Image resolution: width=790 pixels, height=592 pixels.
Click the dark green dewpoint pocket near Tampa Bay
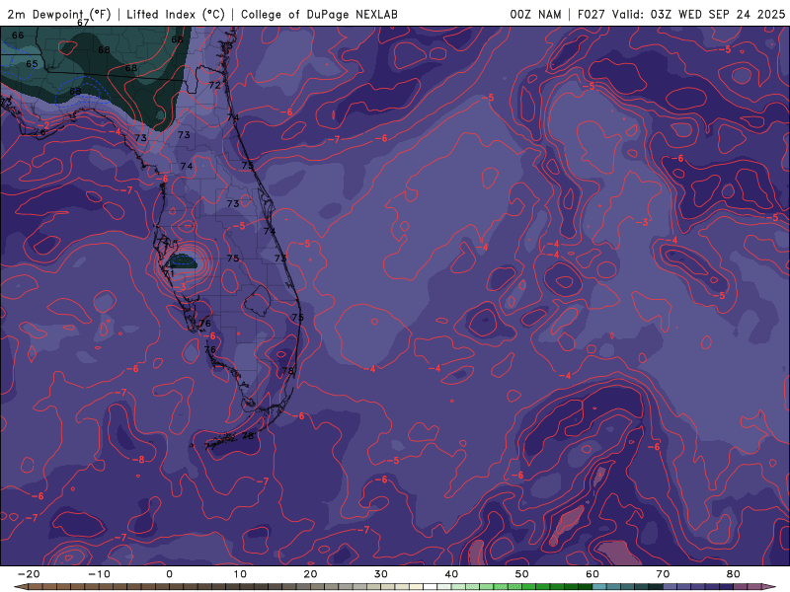[183, 260]
